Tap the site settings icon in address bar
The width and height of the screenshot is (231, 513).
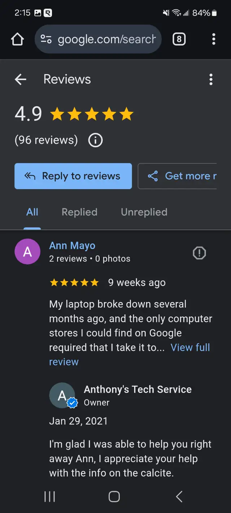pos(46,39)
